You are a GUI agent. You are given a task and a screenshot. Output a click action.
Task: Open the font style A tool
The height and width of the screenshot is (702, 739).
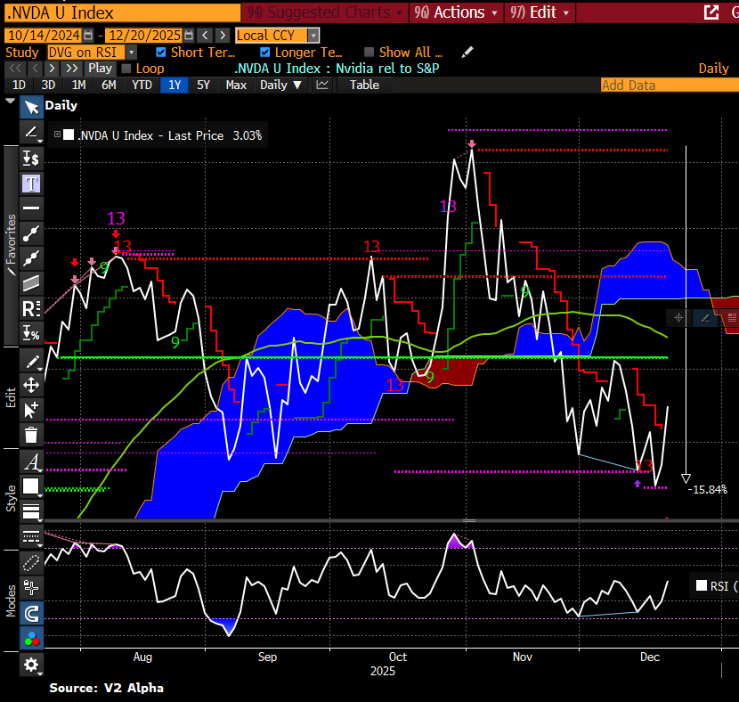point(31,462)
